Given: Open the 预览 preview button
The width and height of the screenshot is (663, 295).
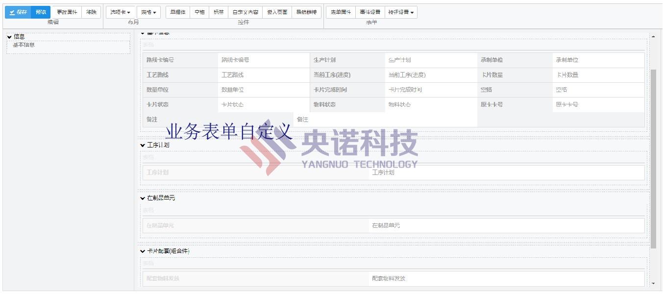Looking at the screenshot, I should (x=41, y=12).
